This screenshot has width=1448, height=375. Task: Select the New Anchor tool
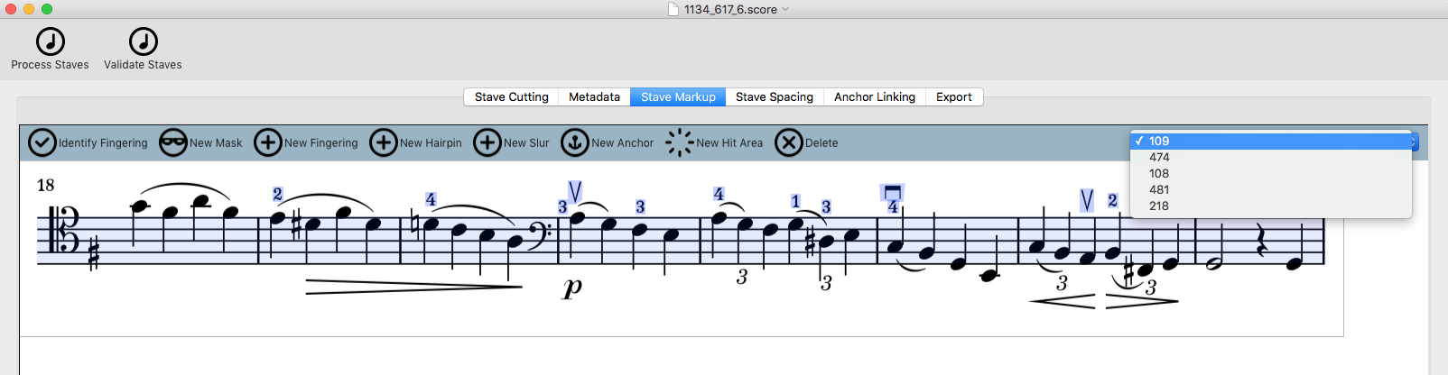point(575,142)
